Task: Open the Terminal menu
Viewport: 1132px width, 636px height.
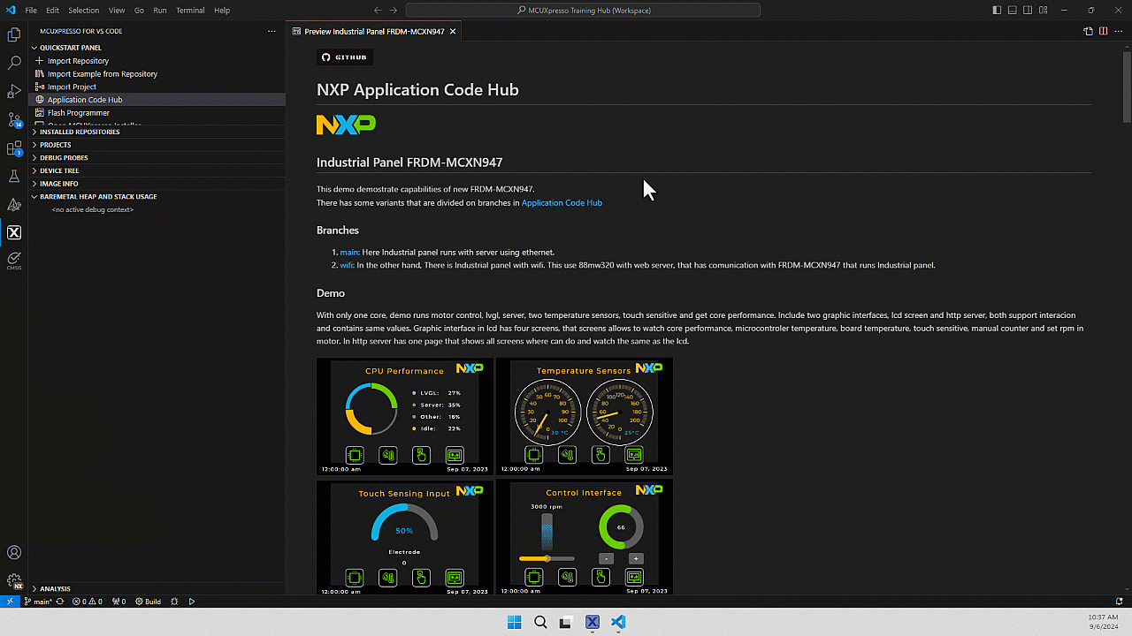Action: pyautogui.click(x=190, y=10)
